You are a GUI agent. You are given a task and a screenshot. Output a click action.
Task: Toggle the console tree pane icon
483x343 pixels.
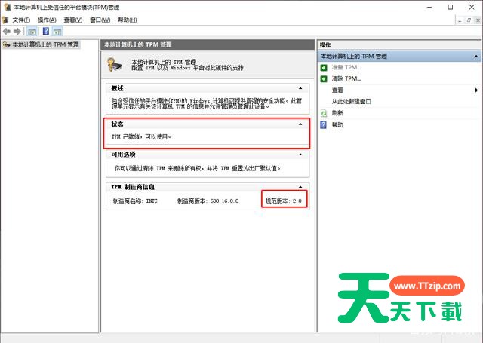(x=32, y=32)
